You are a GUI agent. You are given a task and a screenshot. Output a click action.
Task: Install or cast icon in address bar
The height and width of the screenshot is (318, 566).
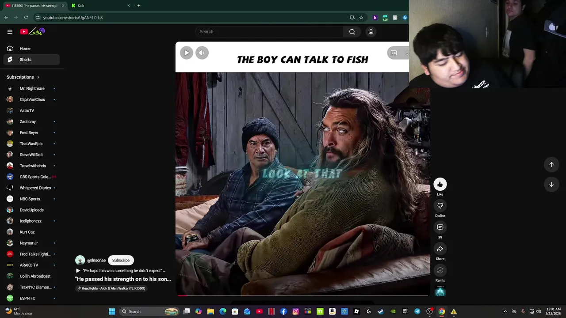click(x=352, y=18)
